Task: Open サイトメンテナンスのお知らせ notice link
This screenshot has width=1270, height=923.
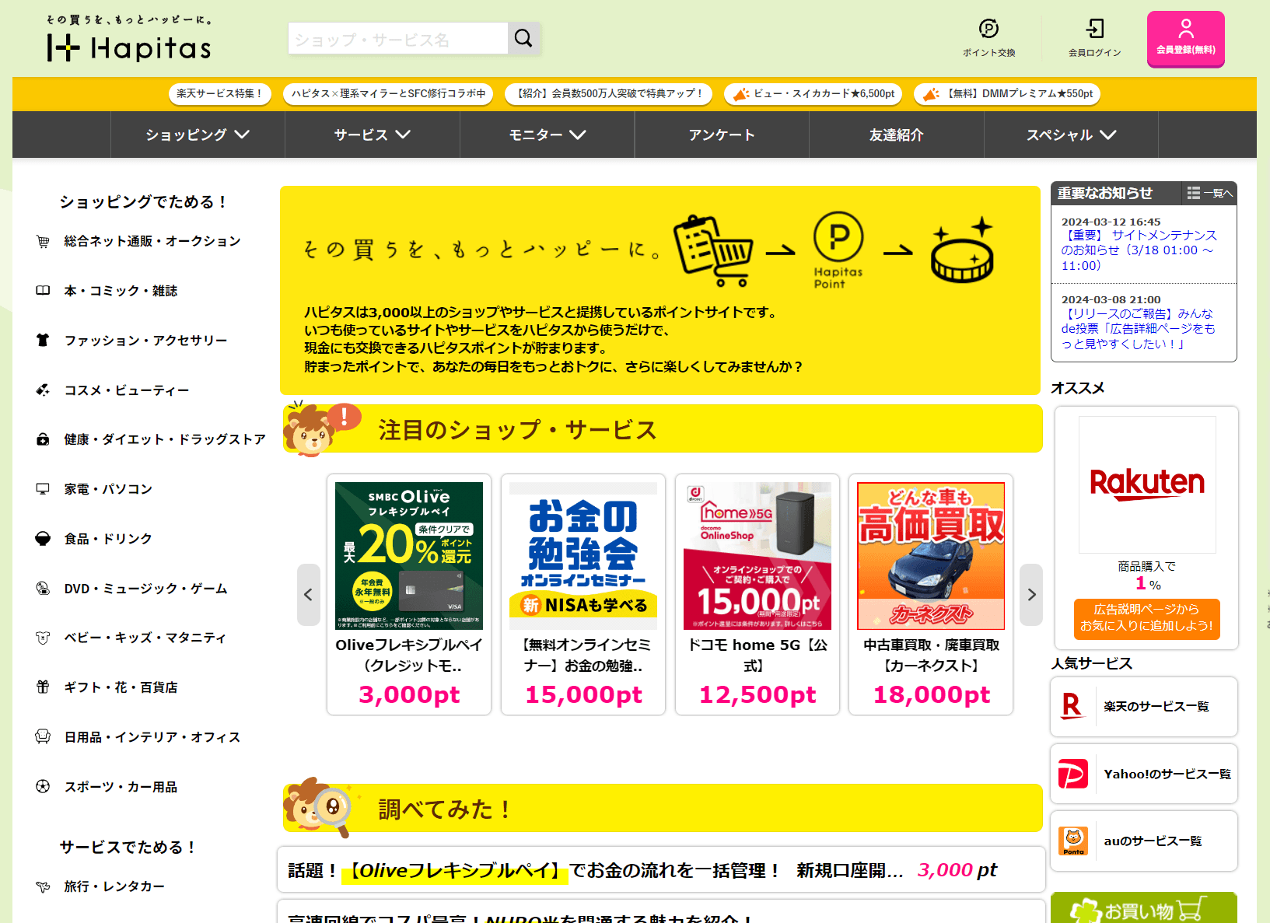Action: (1139, 250)
